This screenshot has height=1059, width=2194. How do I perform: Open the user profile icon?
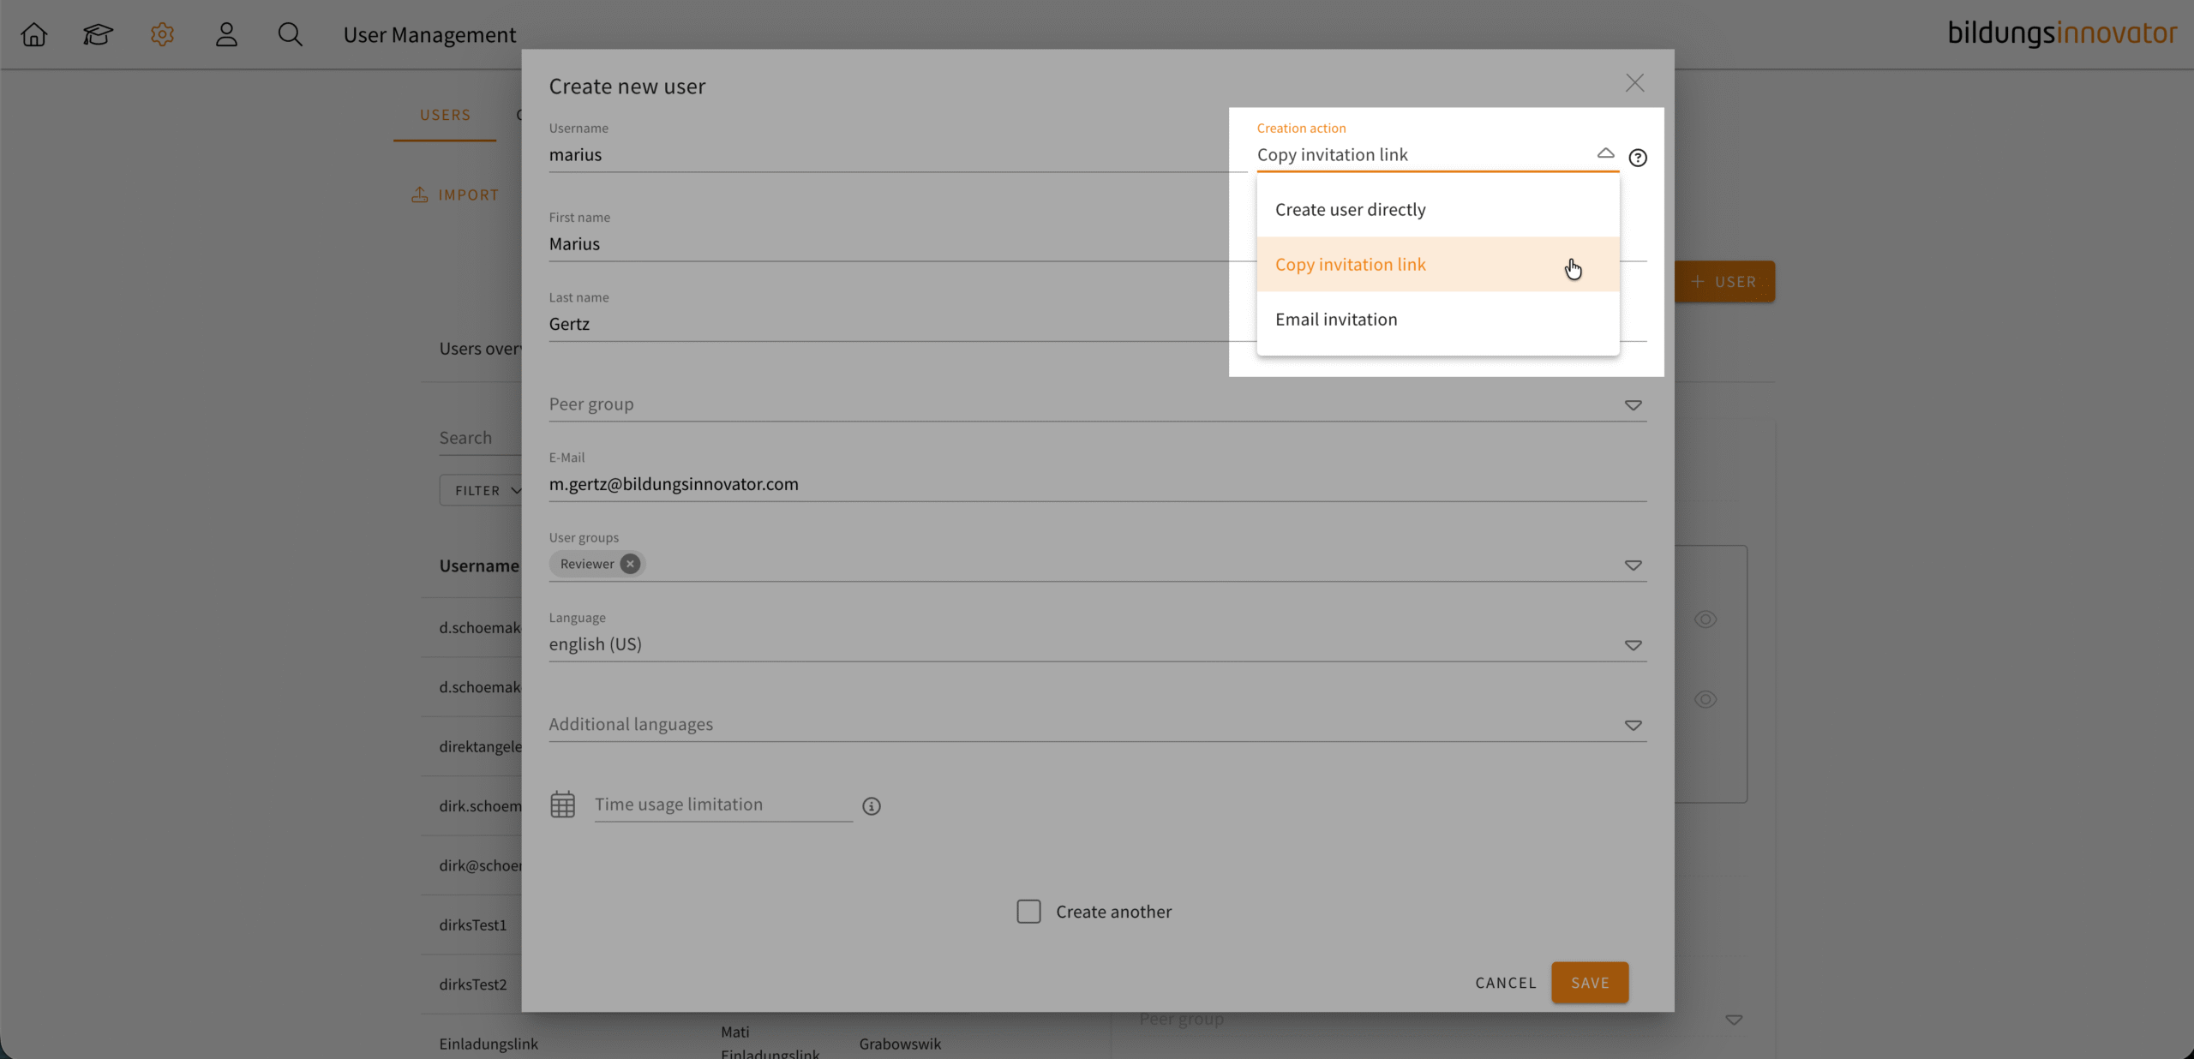(226, 35)
